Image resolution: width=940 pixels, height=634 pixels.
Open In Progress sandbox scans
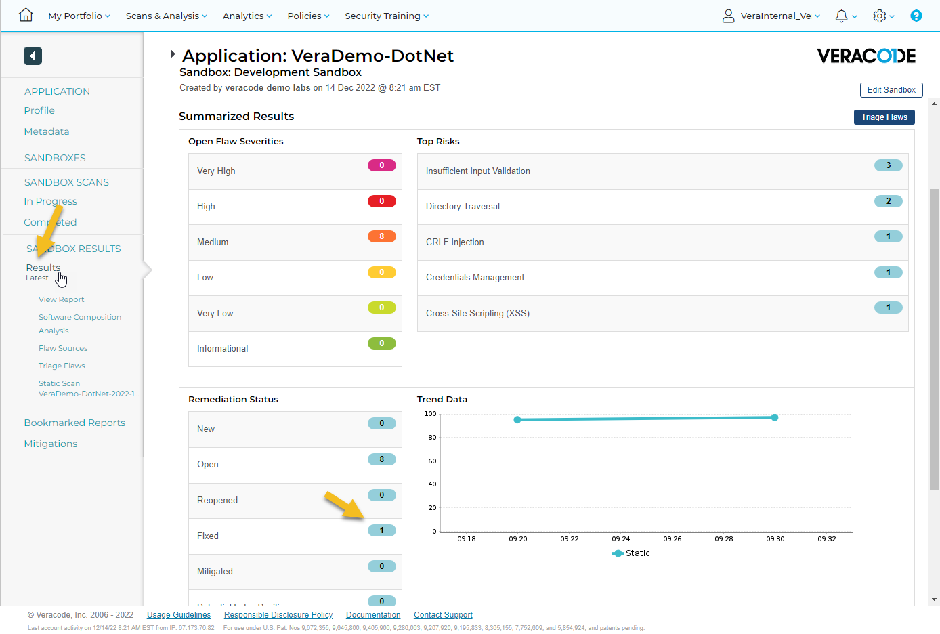(x=51, y=201)
